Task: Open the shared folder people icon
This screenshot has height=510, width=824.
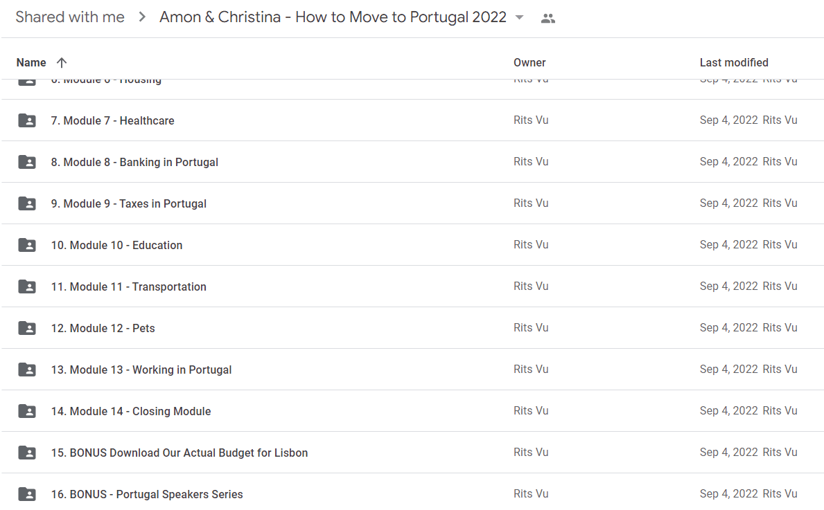Action: (548, 19)
